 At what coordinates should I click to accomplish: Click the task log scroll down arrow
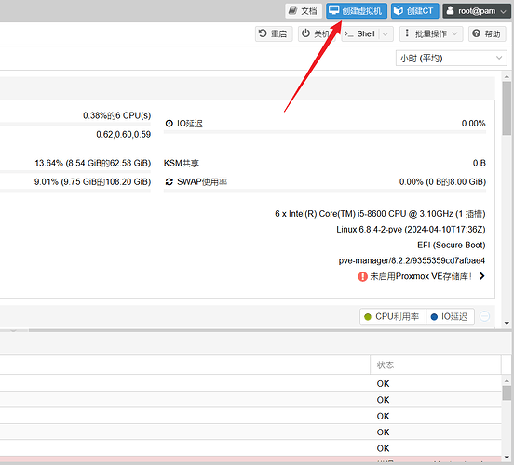(507, 458)
